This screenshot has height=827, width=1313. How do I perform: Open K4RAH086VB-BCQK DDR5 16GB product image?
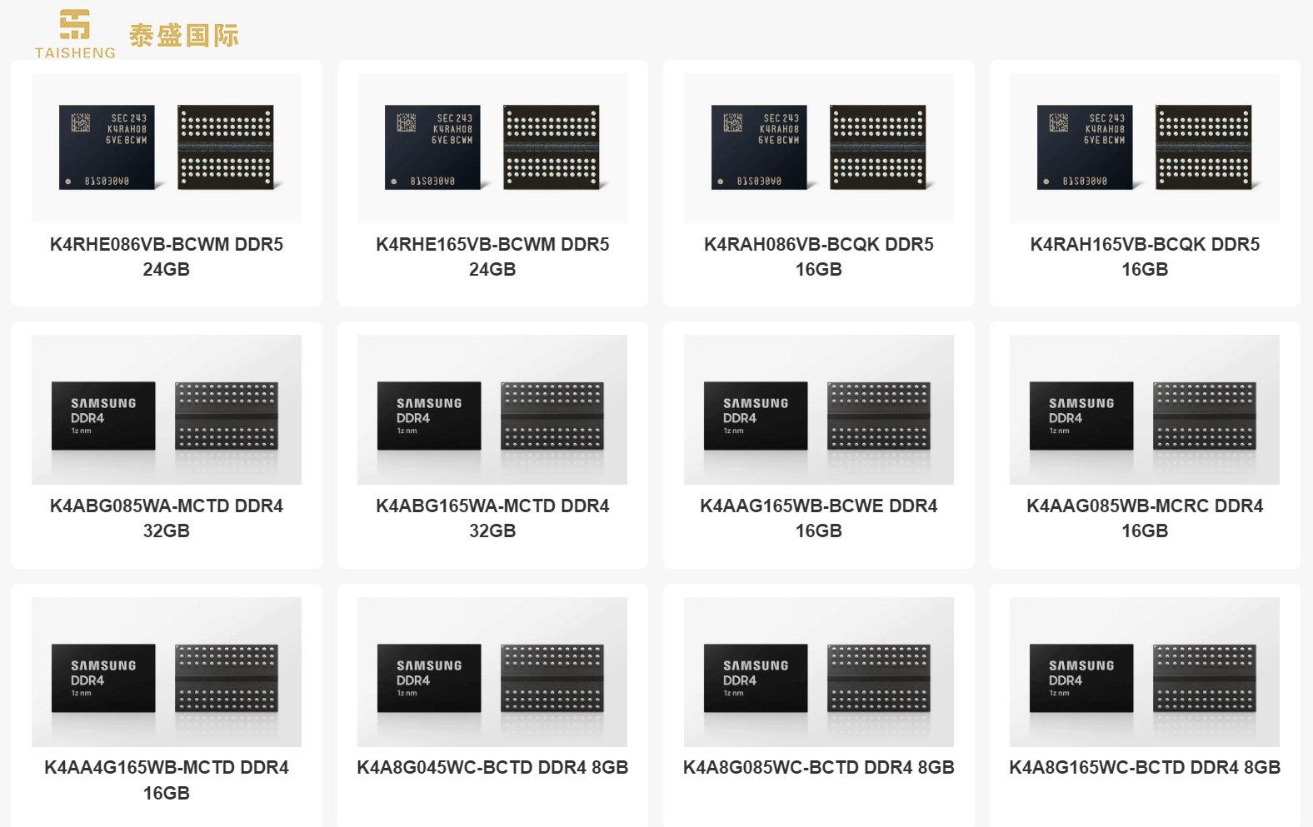(819, 147)
